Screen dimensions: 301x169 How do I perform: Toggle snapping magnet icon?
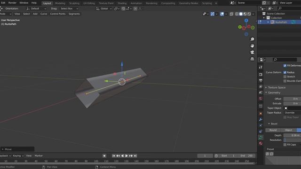pyautogui.click(x=123, y=8)
